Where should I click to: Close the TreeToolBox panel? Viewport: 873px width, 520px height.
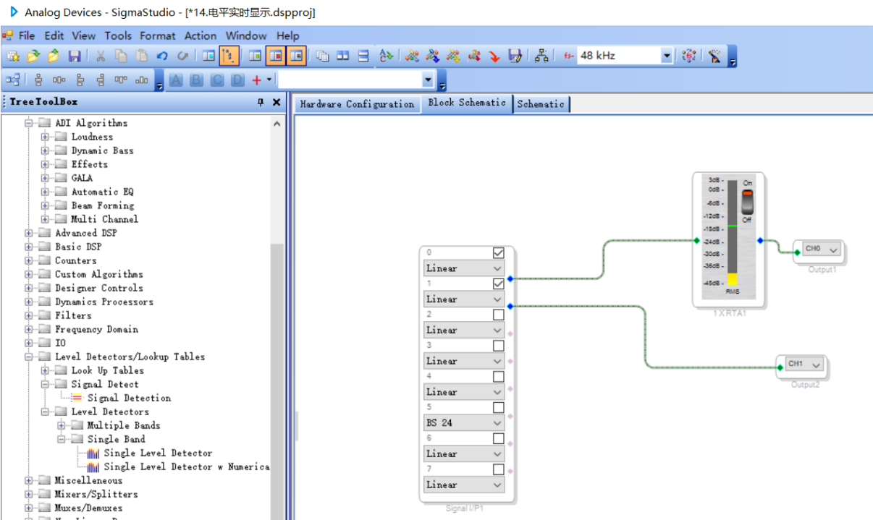(277, 103)
